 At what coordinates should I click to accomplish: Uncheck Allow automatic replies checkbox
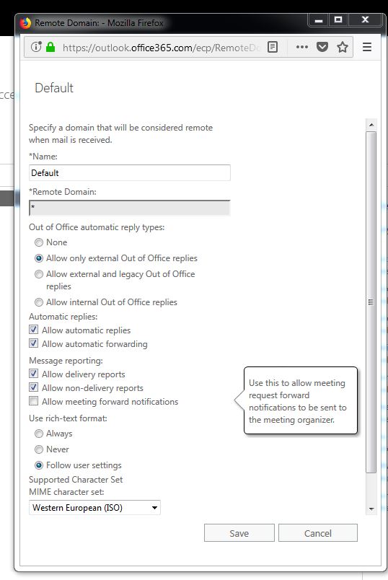pyautogui.click(x=33, y=330)
